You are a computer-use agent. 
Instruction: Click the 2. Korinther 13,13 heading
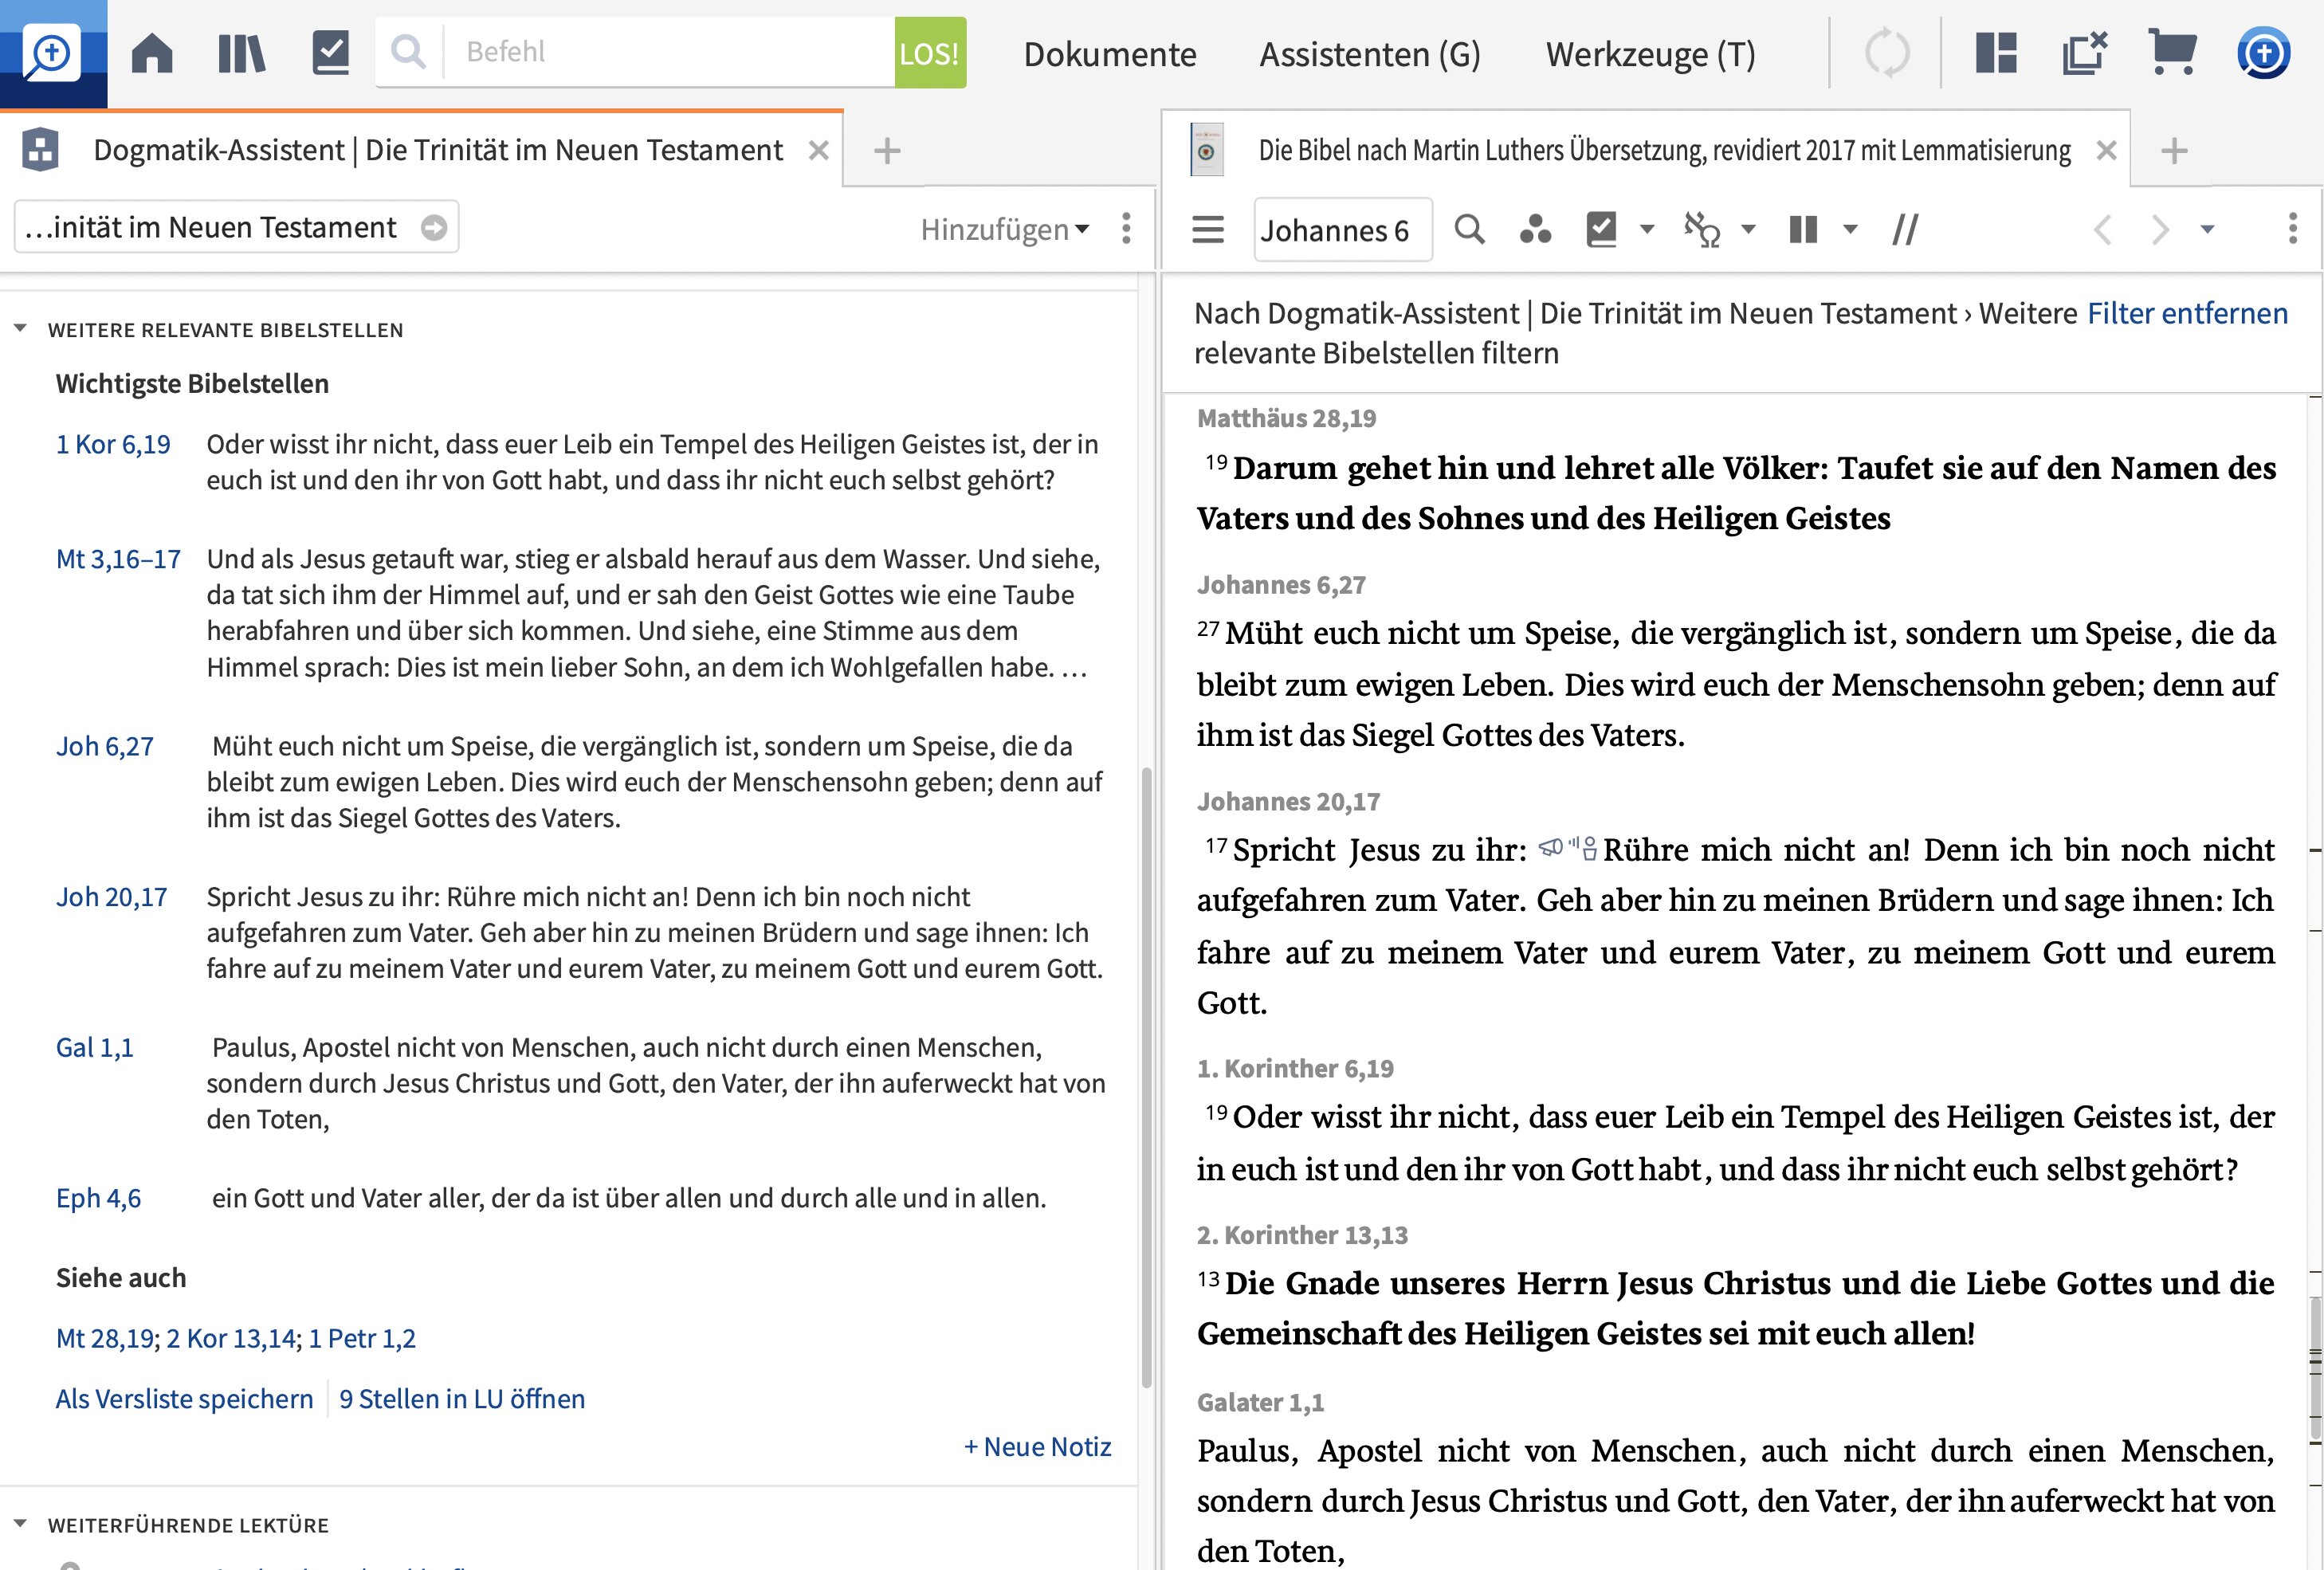click(1302, 1235)
